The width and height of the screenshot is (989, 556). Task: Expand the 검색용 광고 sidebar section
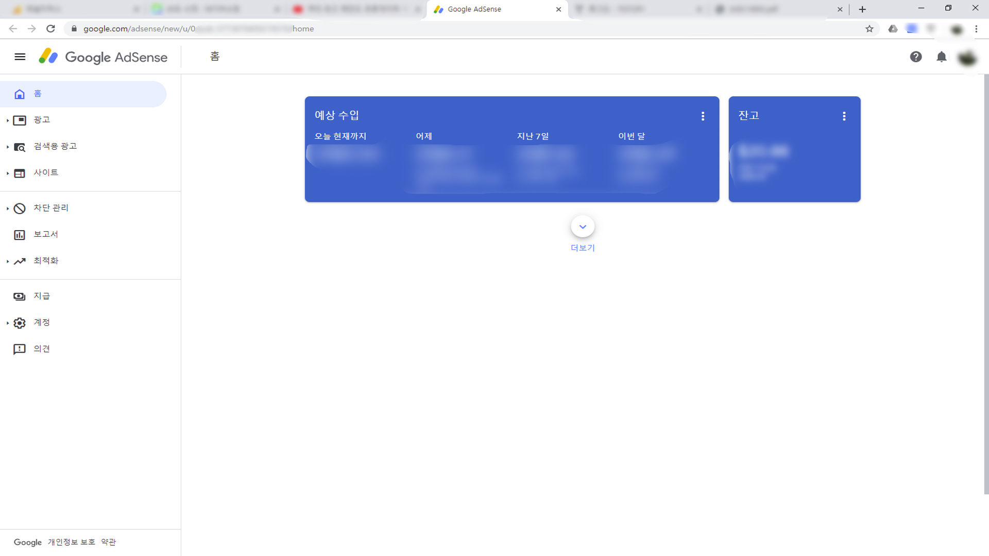tap(55, 146)
